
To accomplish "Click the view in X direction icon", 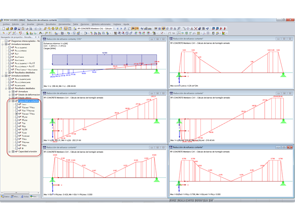I will pyautogui.click(x=136, y=33).
